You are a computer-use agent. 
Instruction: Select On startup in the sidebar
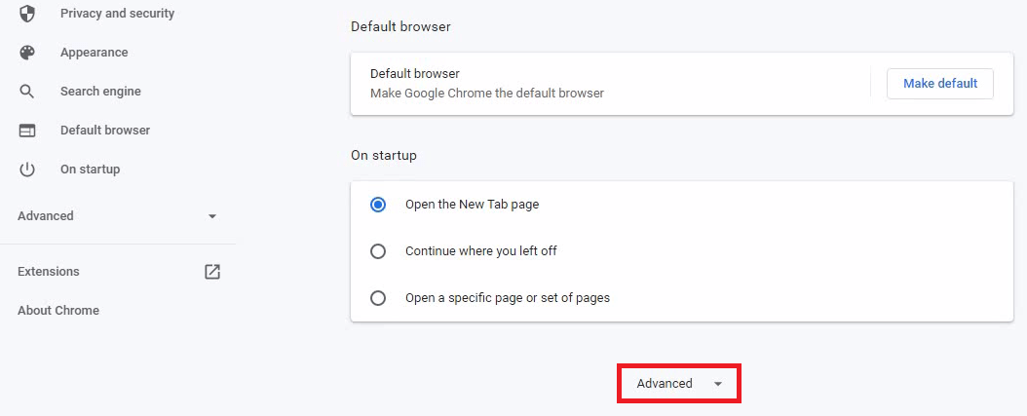pyautogui.click(x=90, y=170)
